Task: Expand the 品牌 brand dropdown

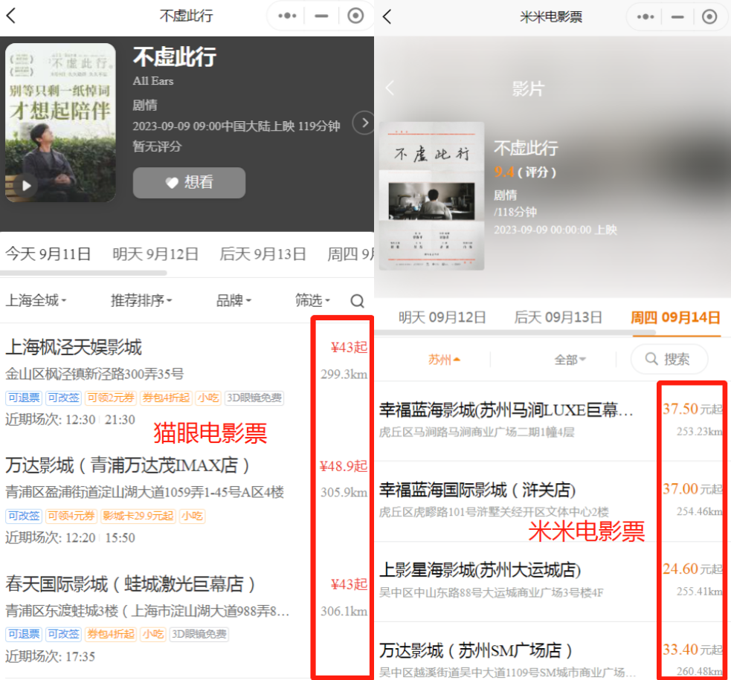Action: [x=234, y=300]
